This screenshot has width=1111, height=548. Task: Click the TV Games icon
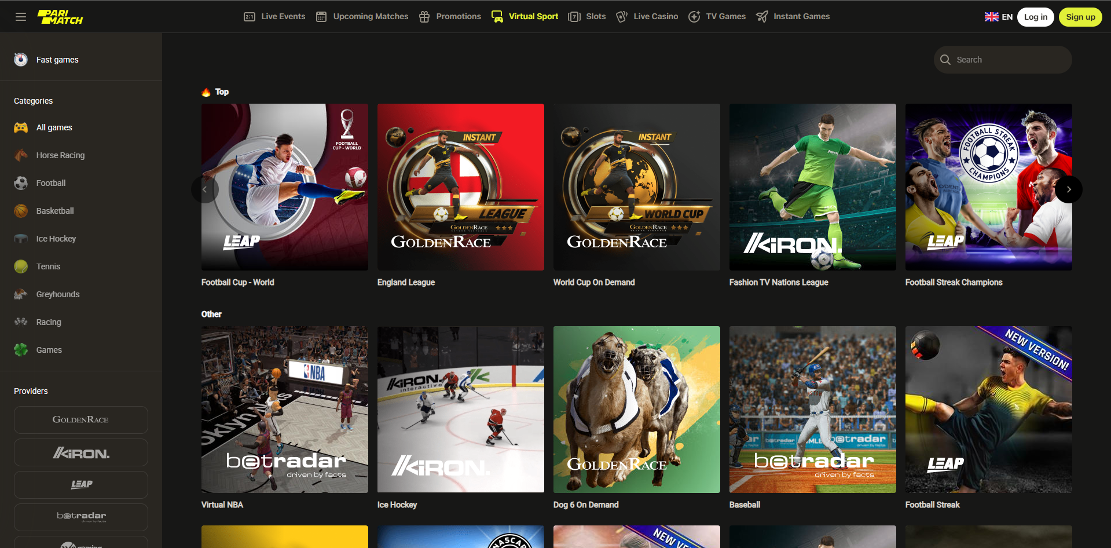click(x=694, y=17)
